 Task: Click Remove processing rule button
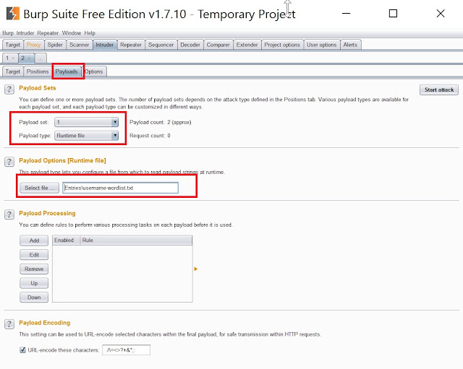click(x=34, y=269)
